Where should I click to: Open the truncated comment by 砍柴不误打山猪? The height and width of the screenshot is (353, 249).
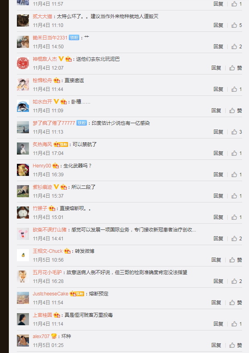point(134,229)
